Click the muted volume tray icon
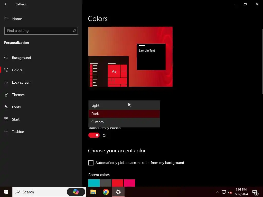This screenshot has height=197, width=263. [230, 192]
